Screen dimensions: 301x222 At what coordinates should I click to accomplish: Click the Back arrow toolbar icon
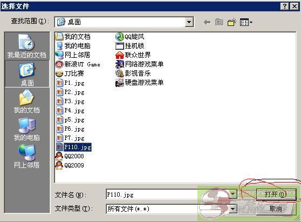tap(207, 22)
